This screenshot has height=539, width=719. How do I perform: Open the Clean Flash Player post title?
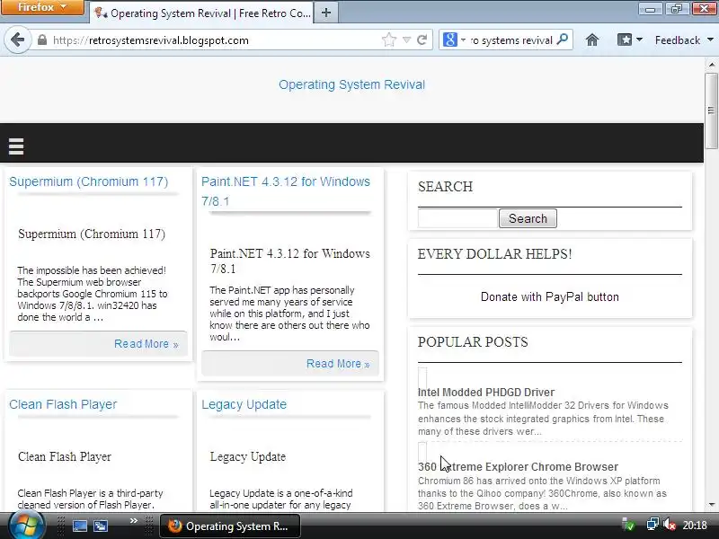(63, 404)
